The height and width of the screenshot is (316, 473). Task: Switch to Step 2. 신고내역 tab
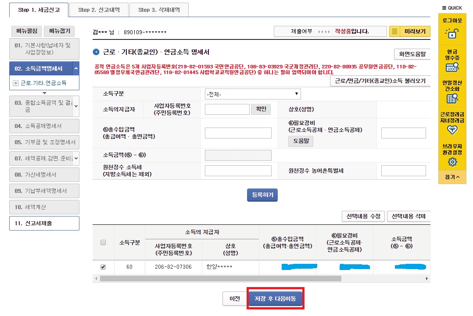click(99, 10)
